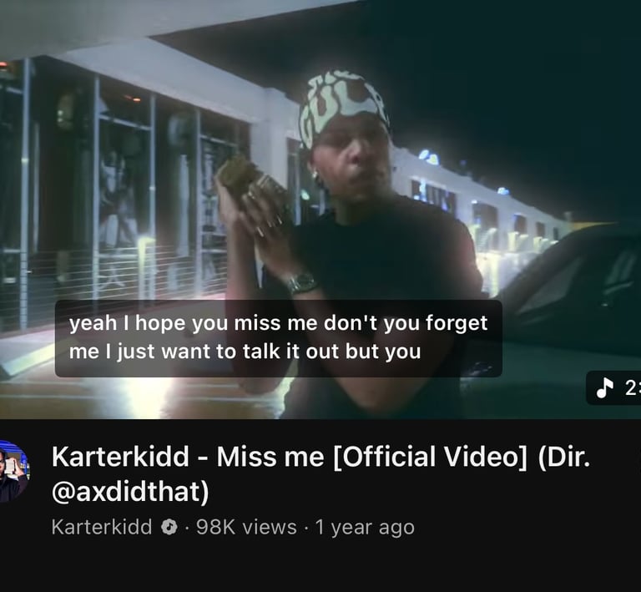Go to the Karterkidd channel name below the title

click(102, 527)
